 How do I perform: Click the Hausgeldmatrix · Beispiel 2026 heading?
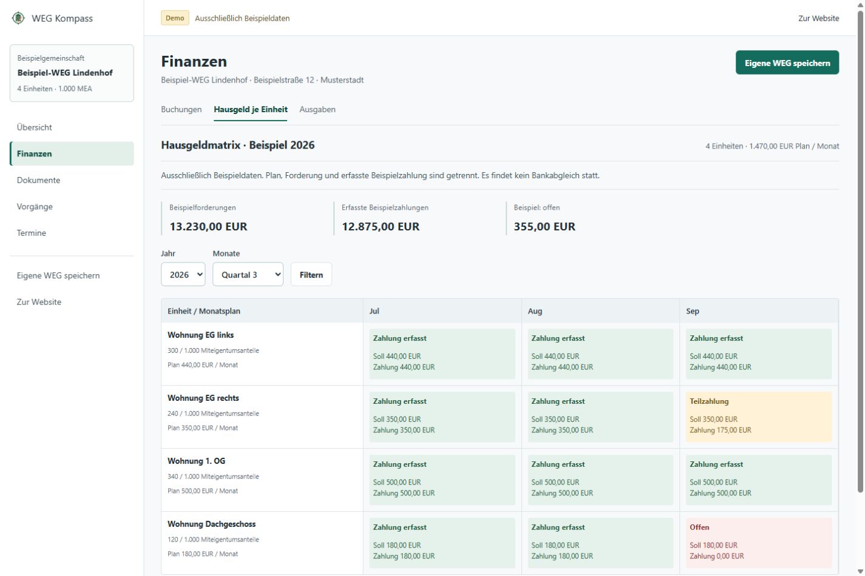point(238,146)
